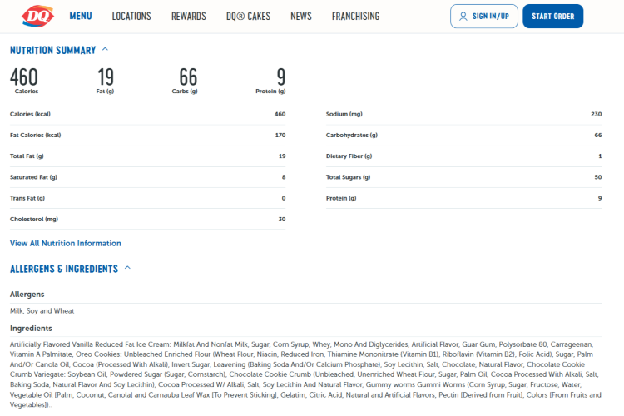624x416 pixels.
Task: Open the News navigation item
Action: [x=301, y=17]
